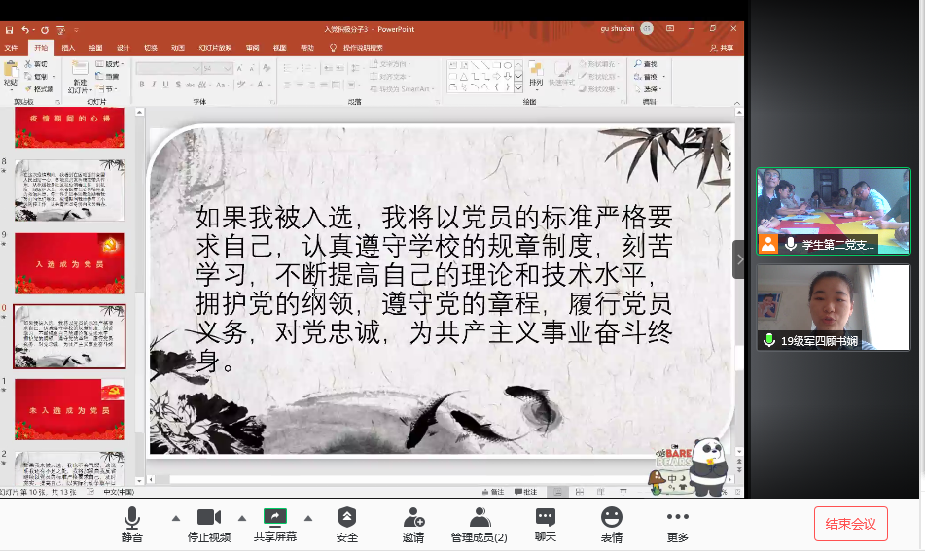Open the 文件 menu in PowerPoint
The width and height of the screenshot is (925, 551).
point(12,47)
